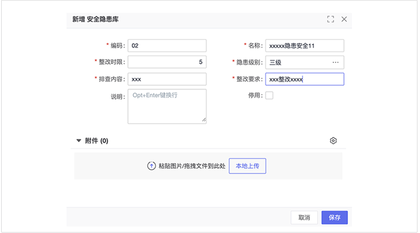Enable the 停用 checkbox
Image resolution: width=420 pixels, height=233 pixels.
269,95
